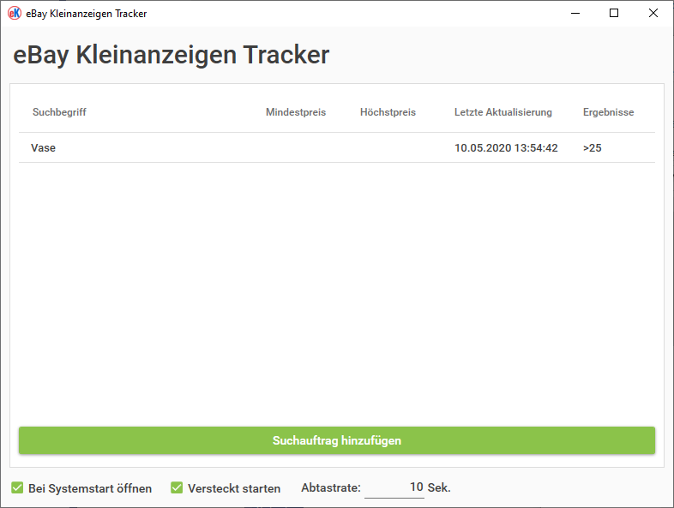Click the window title text in title bar
This screenshot has width=674, height=508.
click(86, 14)
